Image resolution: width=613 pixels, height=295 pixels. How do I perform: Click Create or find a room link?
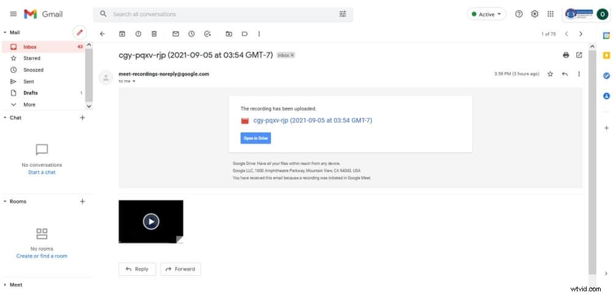(x=42, y=256)
